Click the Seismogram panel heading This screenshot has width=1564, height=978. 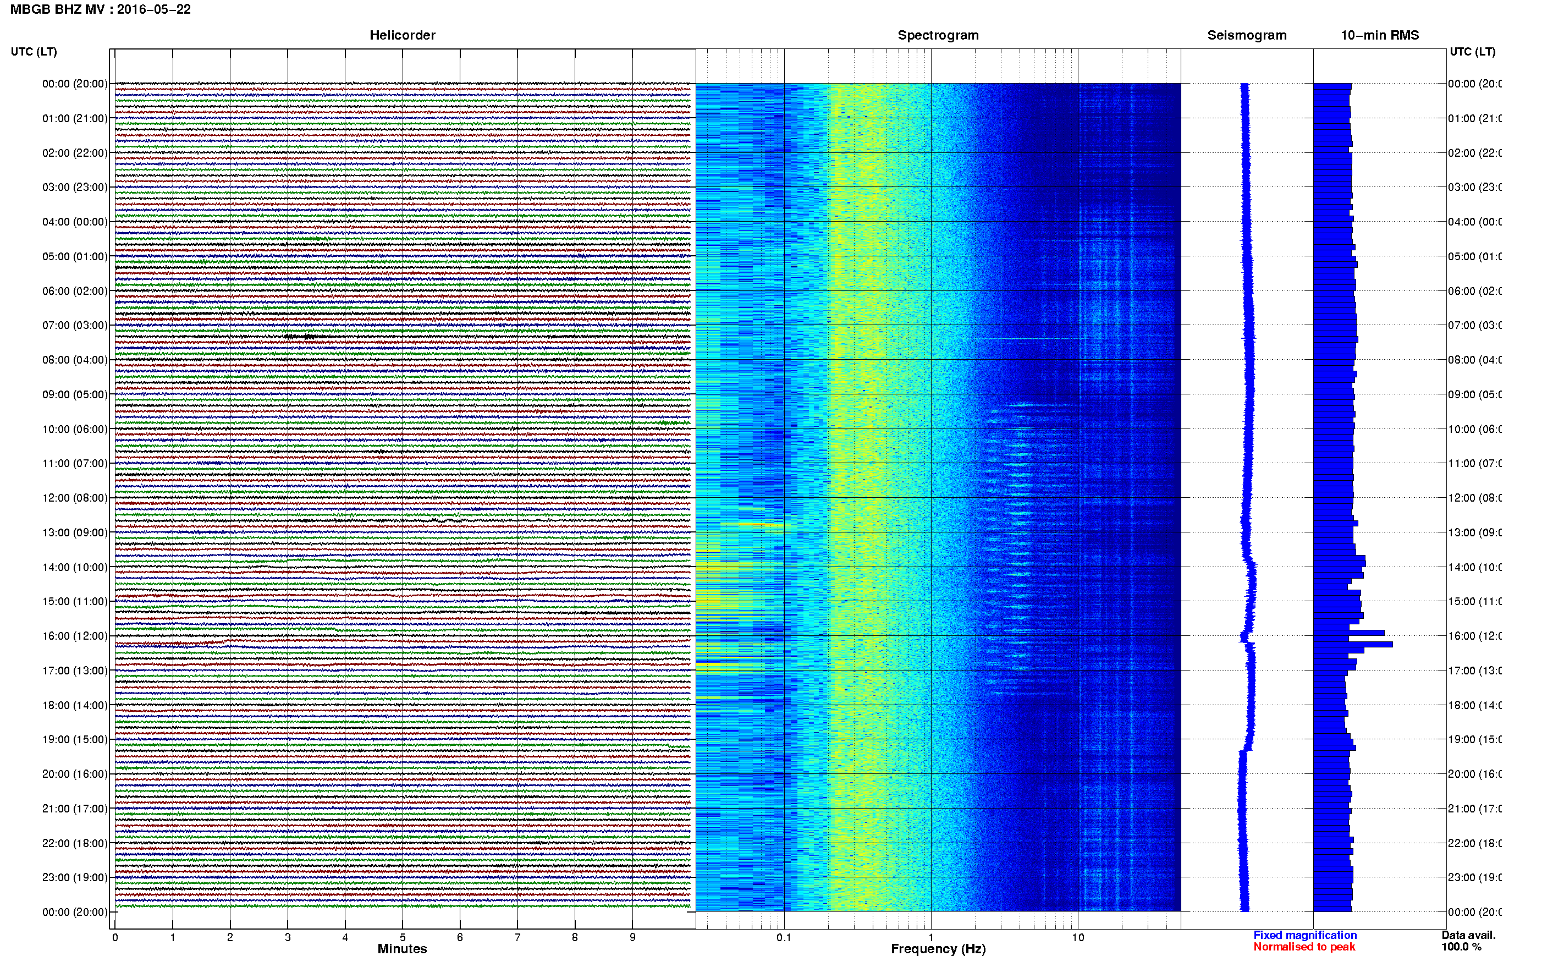[x=1247, y=36]
